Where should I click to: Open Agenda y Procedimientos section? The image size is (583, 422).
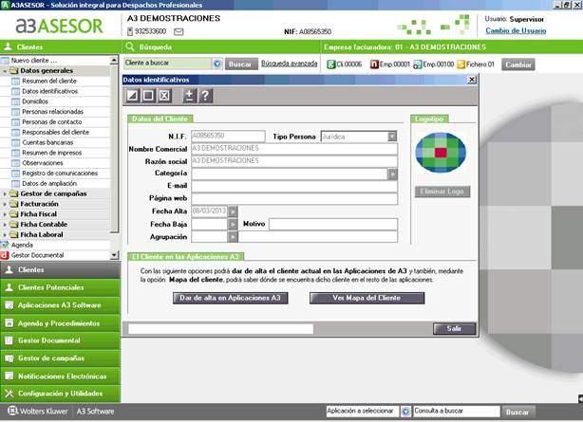pyautogui.click(x=60, y=322)
